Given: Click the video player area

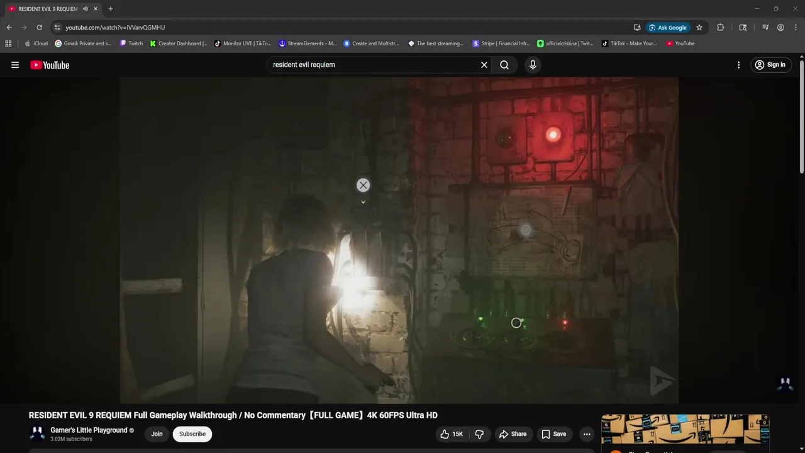Looking at the screenshot, I should pos(399,240).
